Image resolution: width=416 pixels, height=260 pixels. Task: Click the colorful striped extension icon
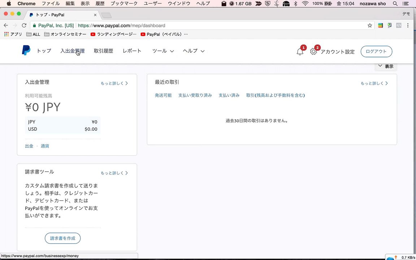point(381,26)
